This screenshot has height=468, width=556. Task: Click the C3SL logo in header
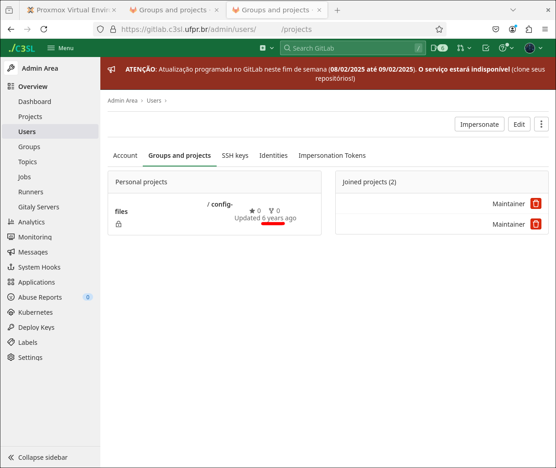pos(22,48)
